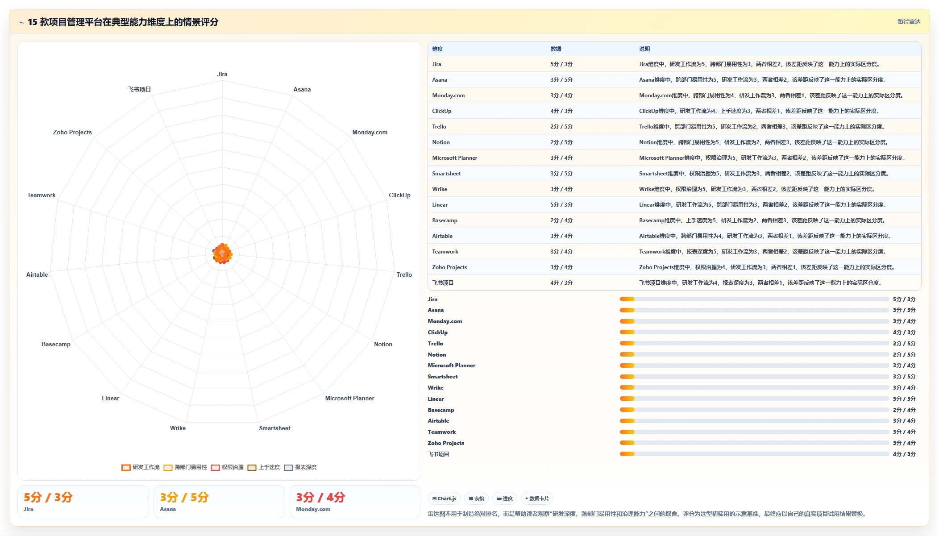
Task: Click the Wrike label in the progress list
Action: [x=436, y=388]
